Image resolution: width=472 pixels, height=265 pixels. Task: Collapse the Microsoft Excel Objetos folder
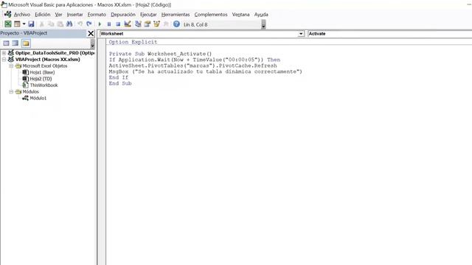pyautogui.click(x=11, y=66)
